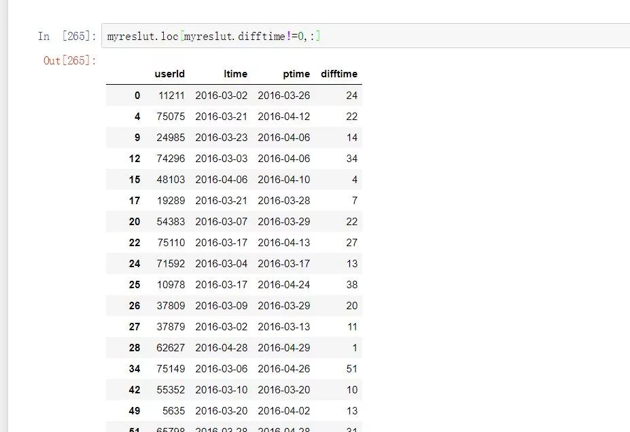This screenshot has height=432, width=630.
Task: Select the In [265] prompt label
Action: [x=67, y=36]
